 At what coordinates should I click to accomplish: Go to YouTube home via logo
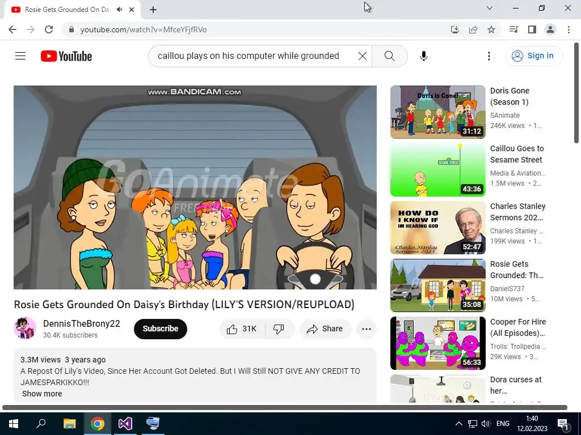(x=66, y=56)
